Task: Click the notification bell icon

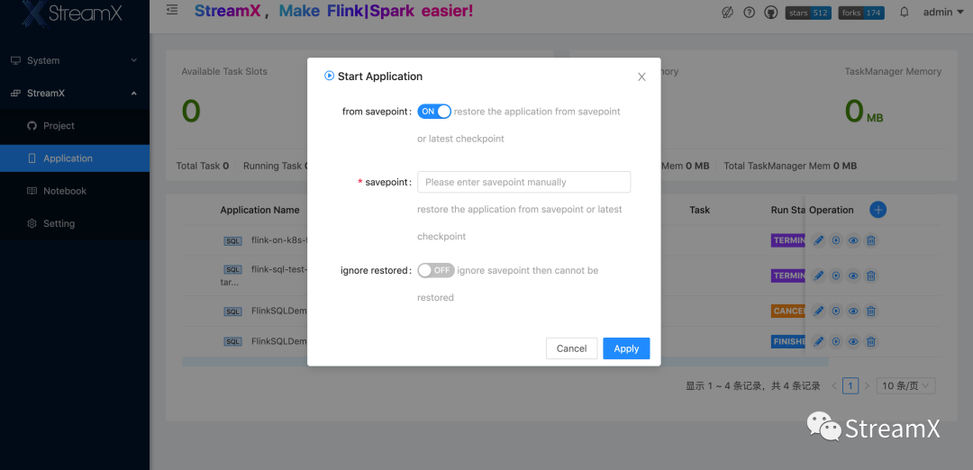Action: pyautogui.click(x=905, y=13)
